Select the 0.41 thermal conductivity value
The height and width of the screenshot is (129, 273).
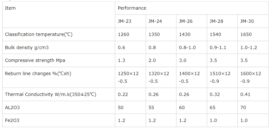tap(245, 94)
